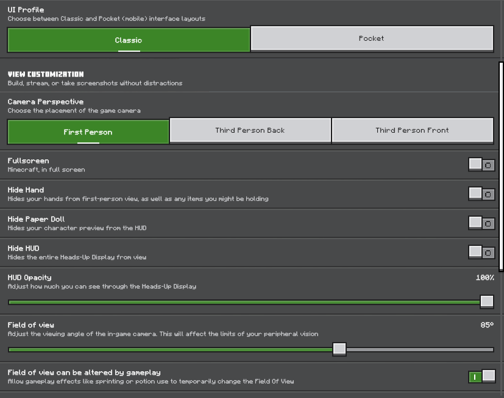Click the 'Minecraft, in full screen' description
This screenshot has width=504, height=398.
click(46, 169)
